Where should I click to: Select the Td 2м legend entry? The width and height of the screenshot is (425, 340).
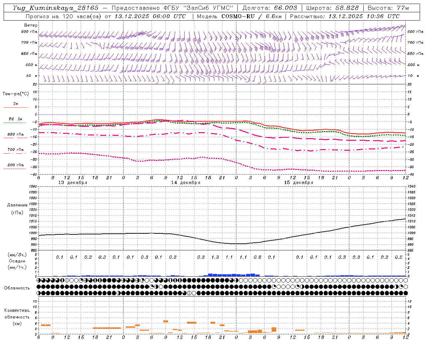[16, 119]
